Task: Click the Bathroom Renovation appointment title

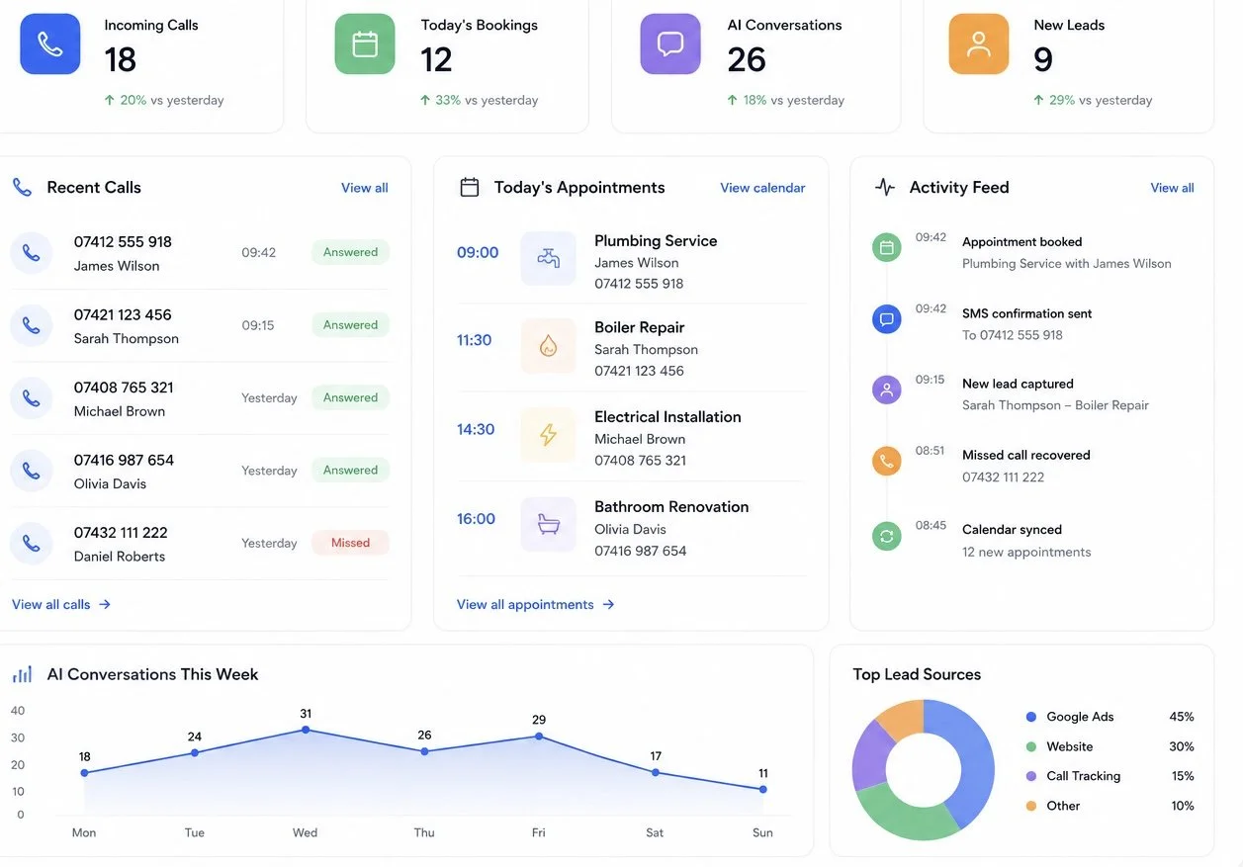Action: 671,506
